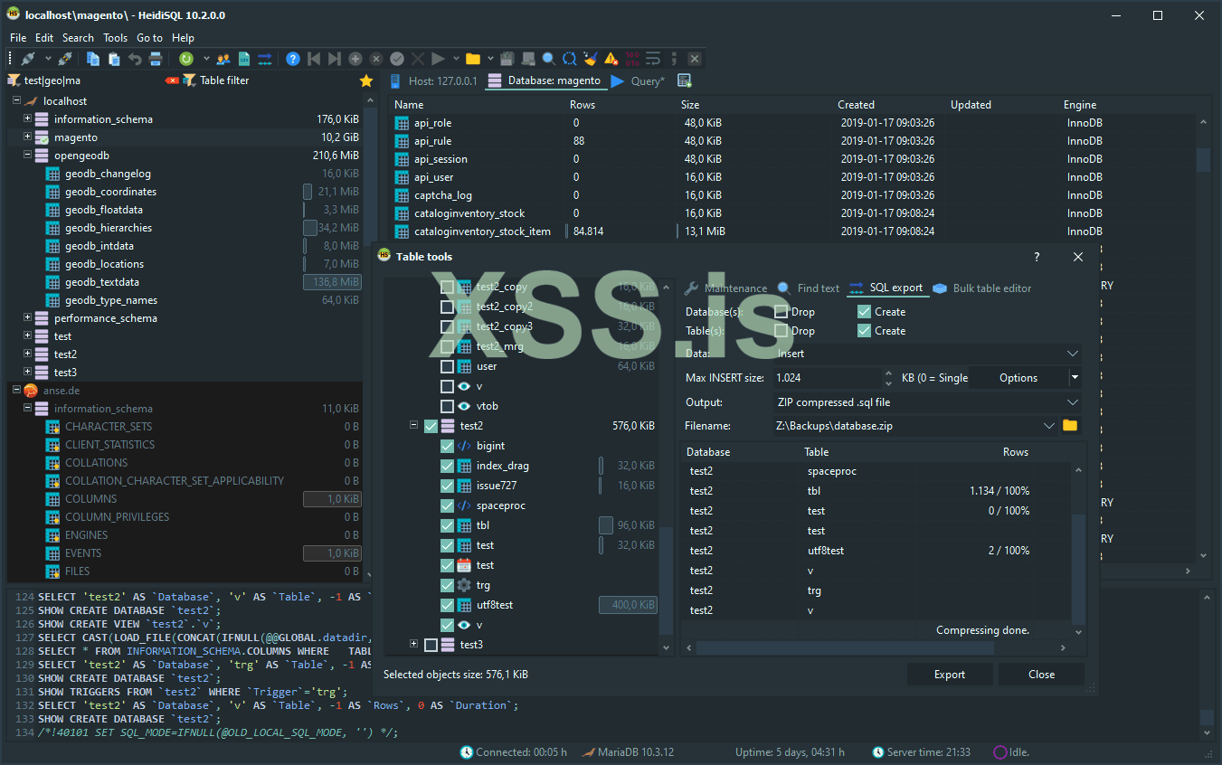
Task: Click the warning triangle toolbar icon
Action: [x=611, y=59]
